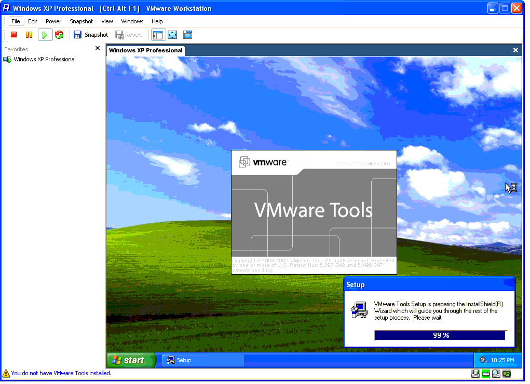Click the green hard disk status icon
Viewport: 530px width, 384px height.
[x=485, y=374]
